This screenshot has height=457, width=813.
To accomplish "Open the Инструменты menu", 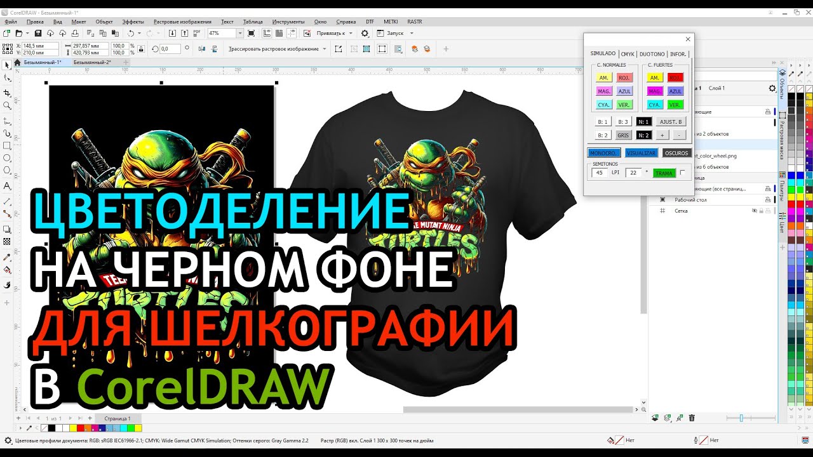I will [288, 22].
